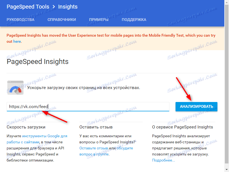Open the "инструменты Google для работы с сайтами" link

(37, 139)
